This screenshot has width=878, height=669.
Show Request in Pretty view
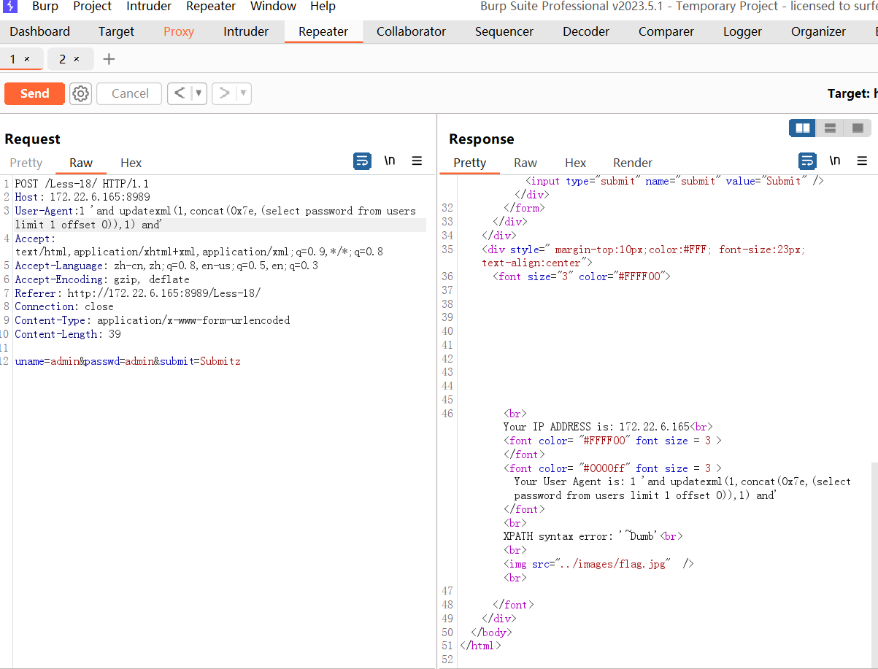(x=26, y=163)
